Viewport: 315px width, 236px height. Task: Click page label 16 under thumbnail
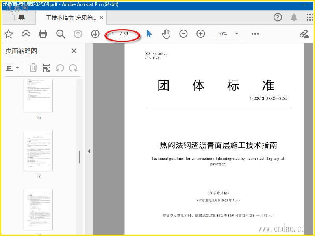point(38,117)
